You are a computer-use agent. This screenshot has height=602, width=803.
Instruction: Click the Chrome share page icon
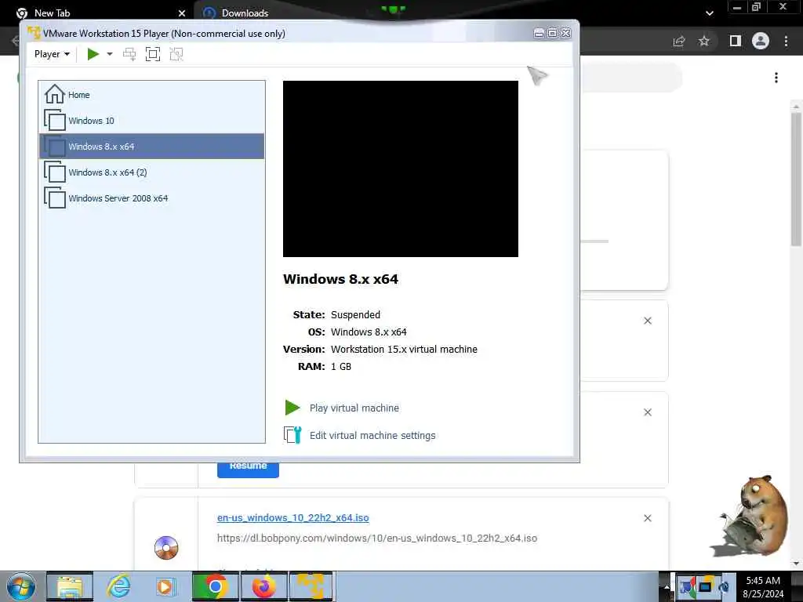point(679,42)
